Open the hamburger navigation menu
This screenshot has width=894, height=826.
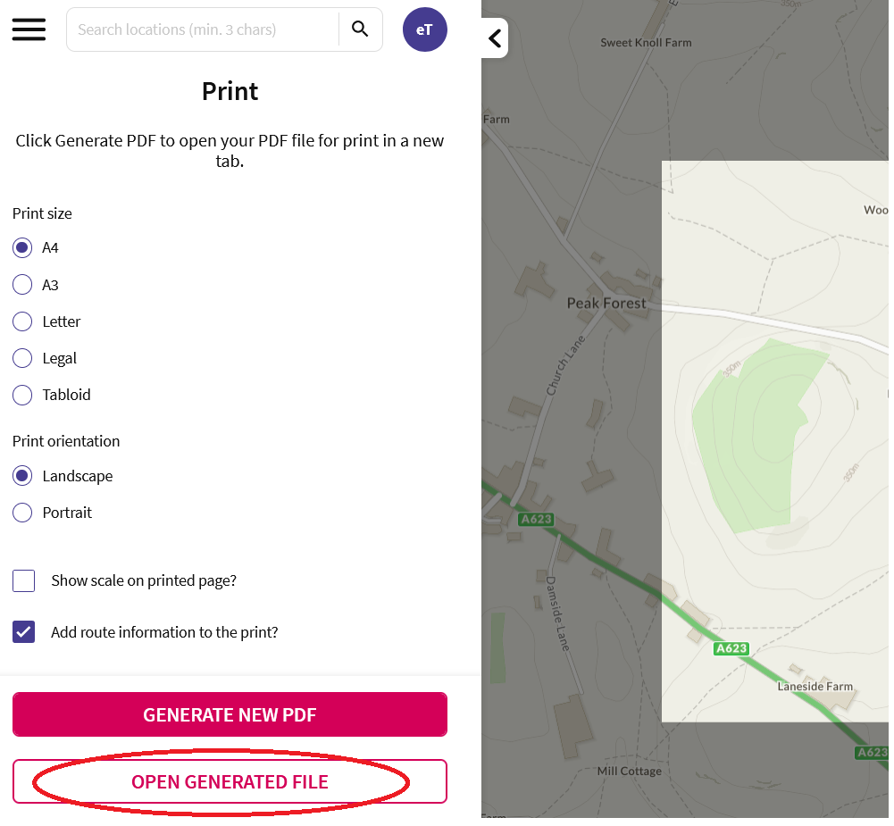tap(29, 29)
